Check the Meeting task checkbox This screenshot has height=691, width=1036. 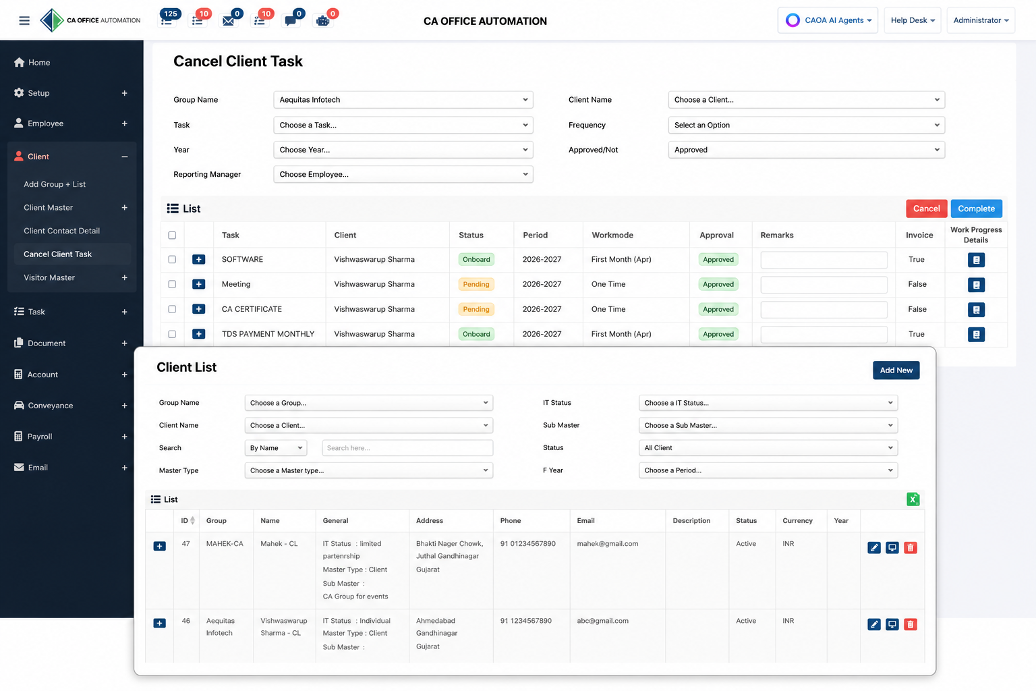[x=172, y=284]
